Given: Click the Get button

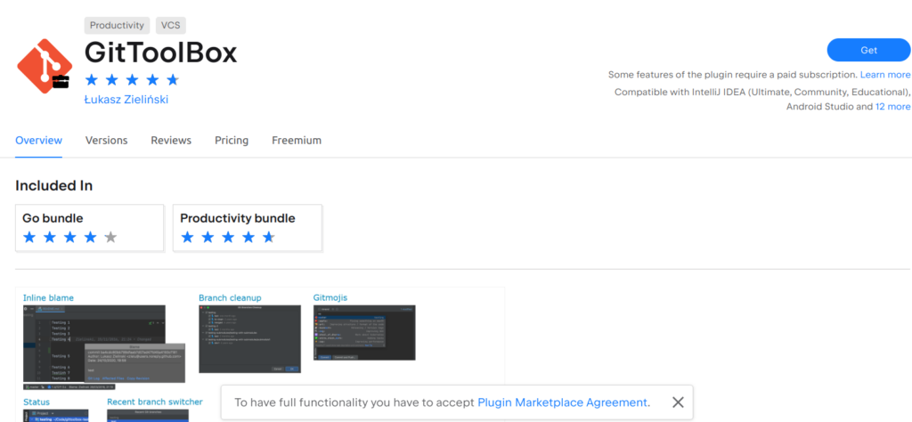Looking at the screenshot, I should (x=869, y=50).
